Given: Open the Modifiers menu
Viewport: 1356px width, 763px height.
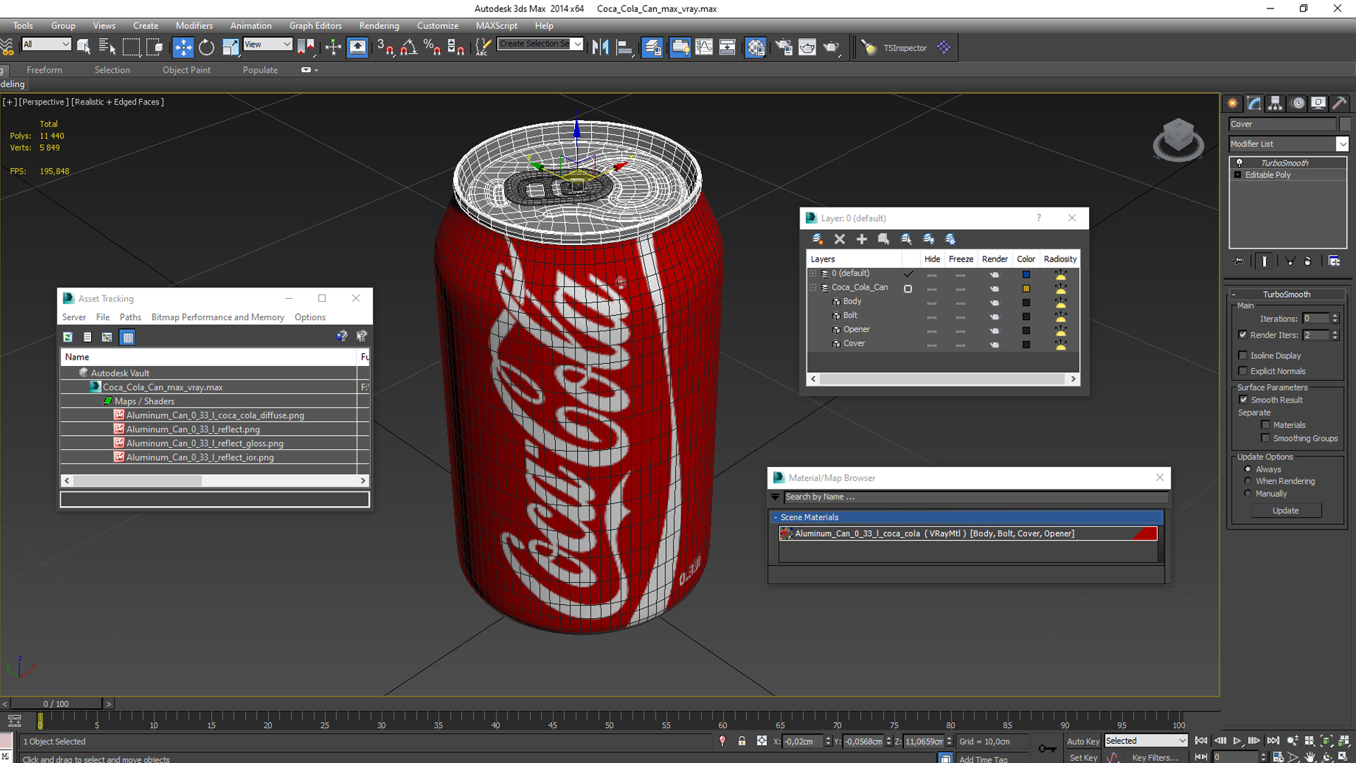Looking at the screenshot, I should click(194, 25).
